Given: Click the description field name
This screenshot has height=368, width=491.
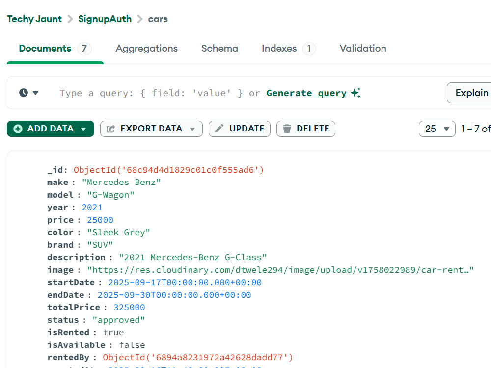Looking at the screenshot, I should (76, 258).
